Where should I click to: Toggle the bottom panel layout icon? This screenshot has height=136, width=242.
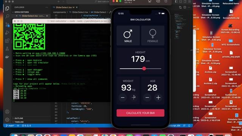tap(181, 2)
